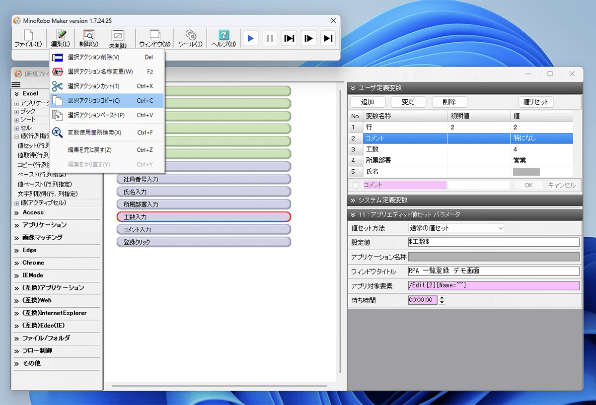This screenshot has height=405, width=596.
Task: Click the step button with bars on both sides
Action: 289,38
